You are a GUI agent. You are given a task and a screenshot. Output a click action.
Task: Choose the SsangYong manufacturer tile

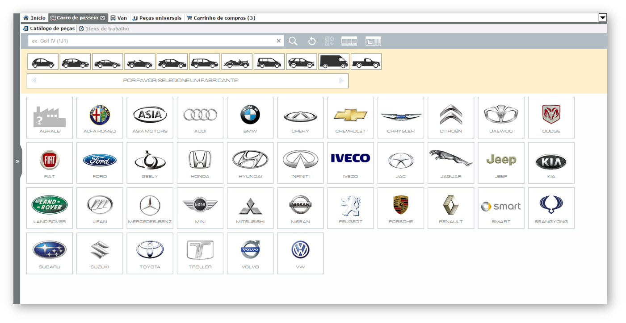tap(551, 208)
